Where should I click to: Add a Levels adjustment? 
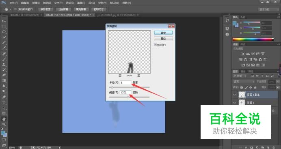coord(248,54)
